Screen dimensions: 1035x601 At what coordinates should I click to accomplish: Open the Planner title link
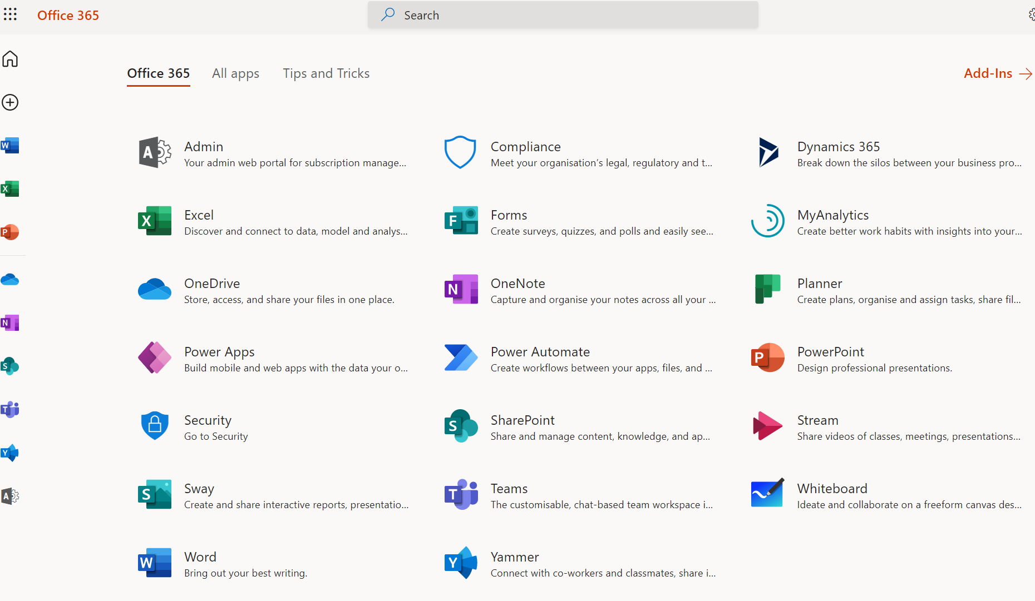pyautogui.click(x=820, y=284)
